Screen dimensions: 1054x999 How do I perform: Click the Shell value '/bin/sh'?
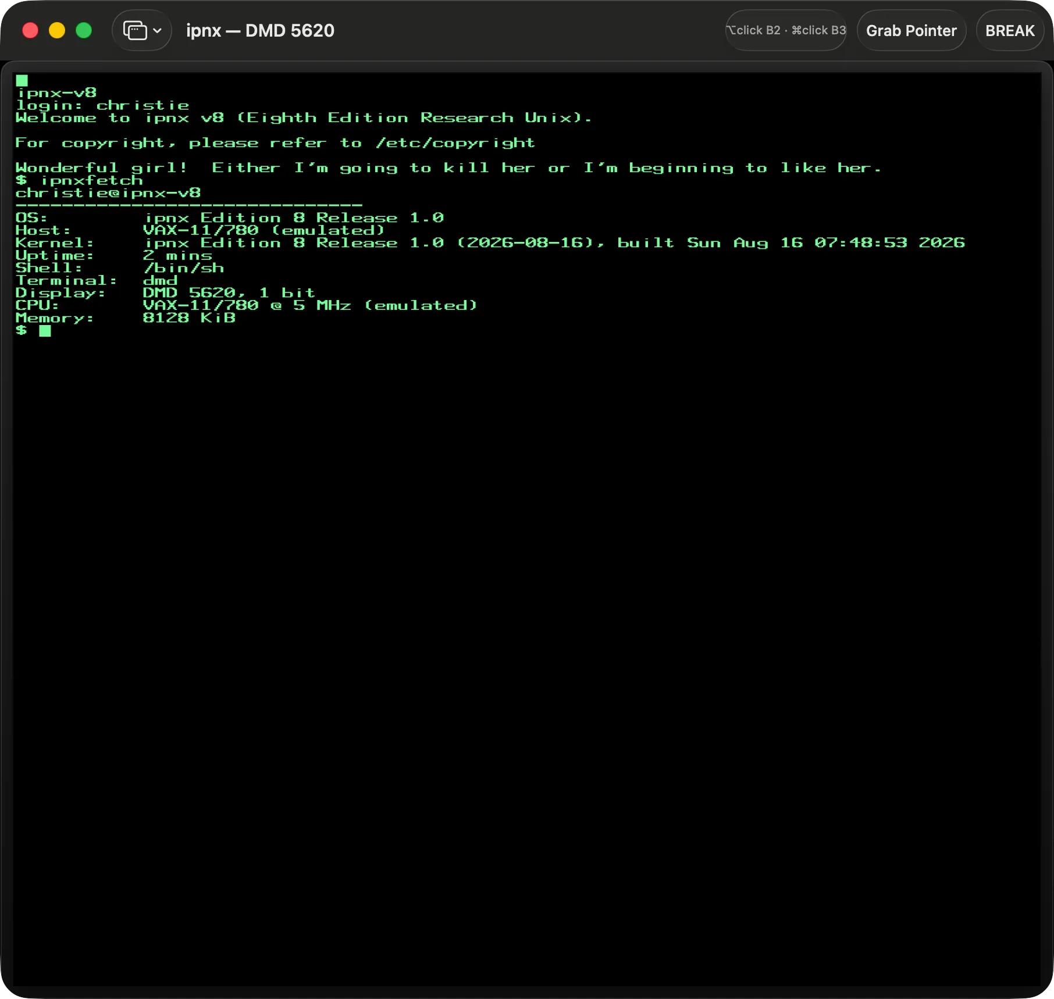point(184,268)
